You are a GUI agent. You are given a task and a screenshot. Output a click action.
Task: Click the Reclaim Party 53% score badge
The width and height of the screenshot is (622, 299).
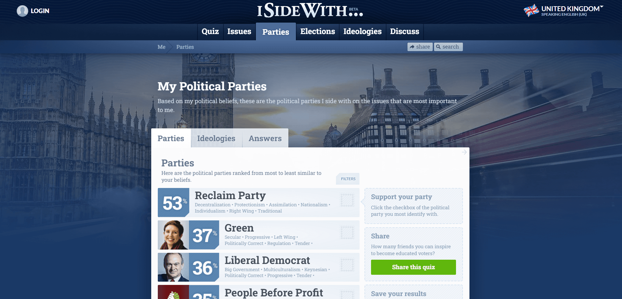click(x=174, y=202)
